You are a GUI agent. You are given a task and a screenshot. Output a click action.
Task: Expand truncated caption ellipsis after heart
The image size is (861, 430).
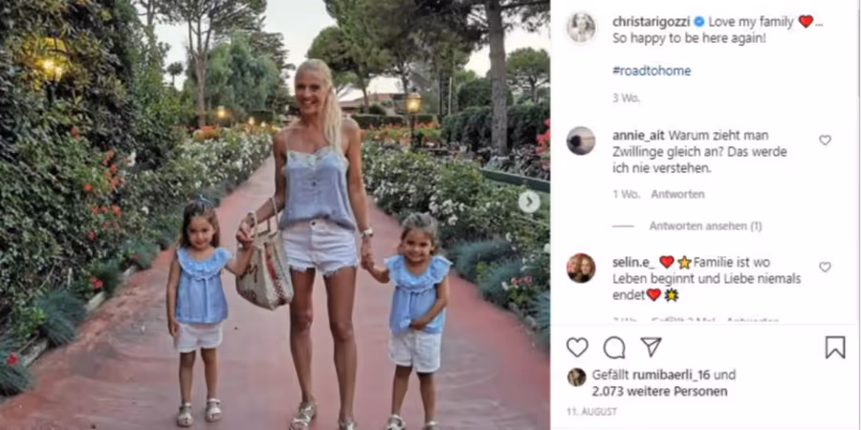(819, 23)
